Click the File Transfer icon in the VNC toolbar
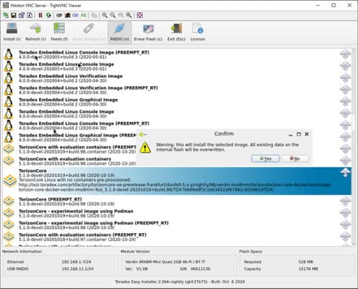 click(94, 15)
